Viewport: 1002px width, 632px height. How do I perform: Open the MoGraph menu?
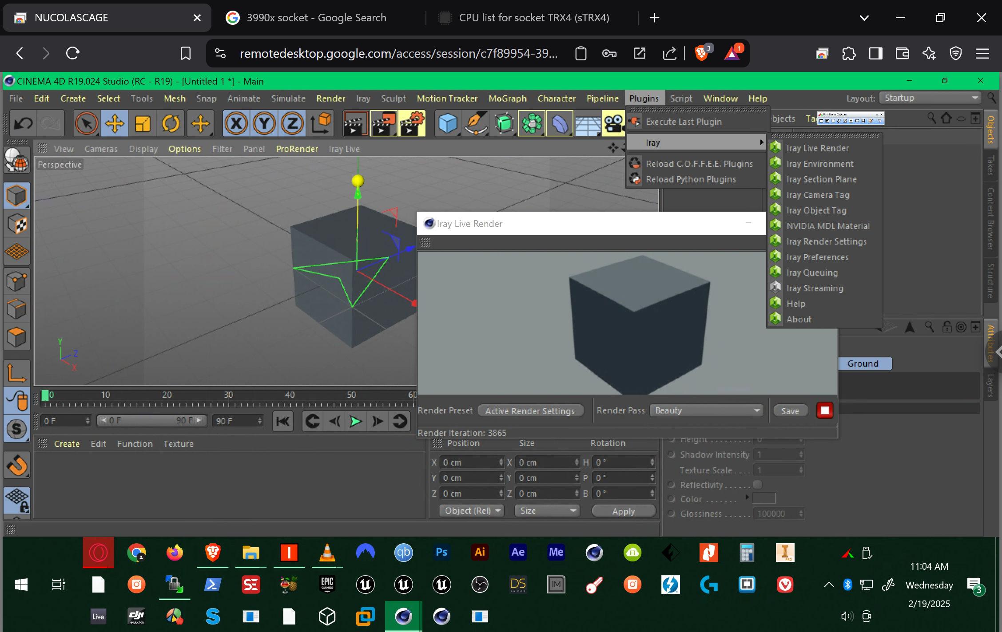tap(507, 98)
